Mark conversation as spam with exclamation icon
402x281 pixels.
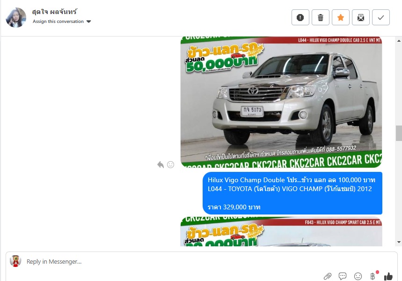click(300, 17)
